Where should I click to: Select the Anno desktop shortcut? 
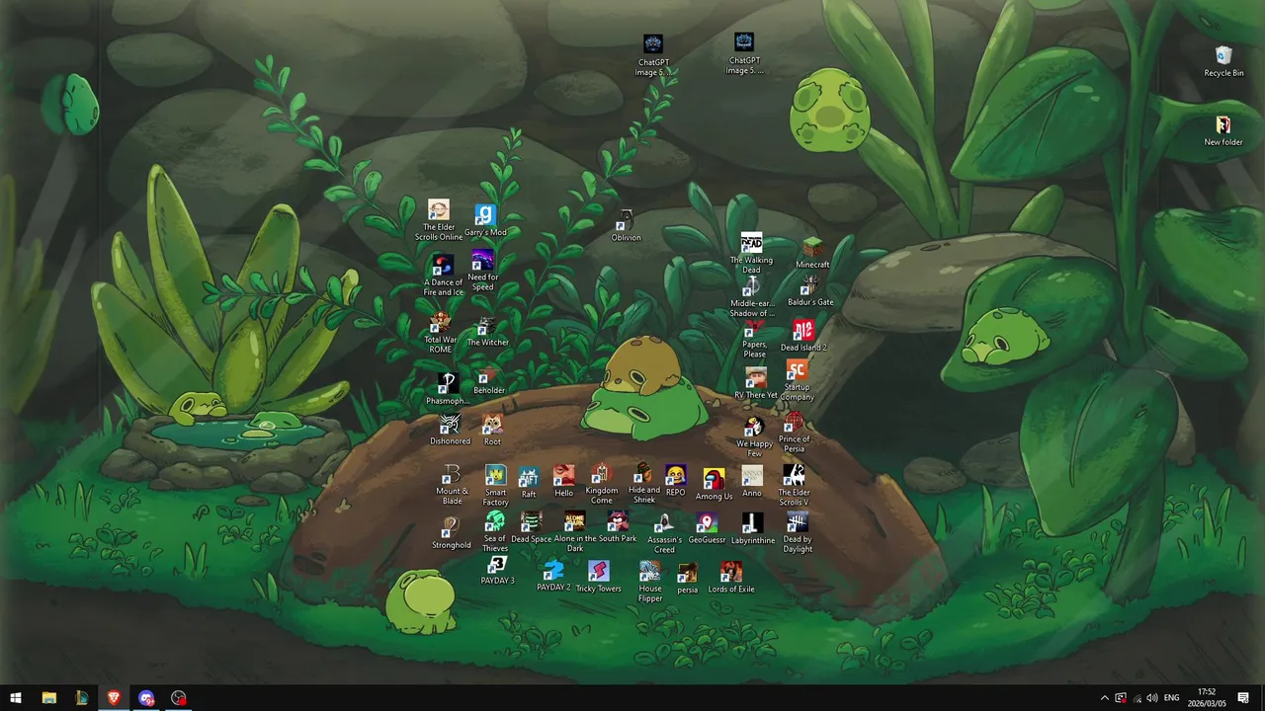[752, 481]
